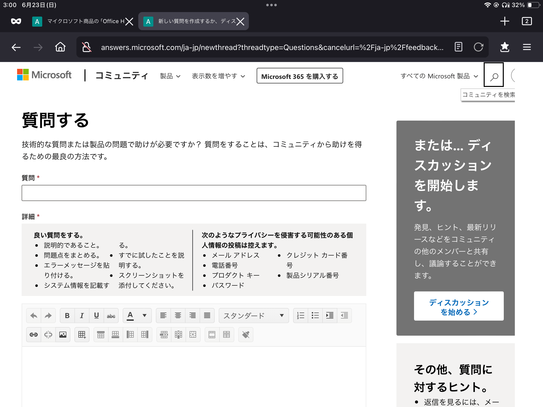This screenshot has height=407, width=543.
Task: Insert a hyperlink with the link icon
Action: (x=34, y=335)
